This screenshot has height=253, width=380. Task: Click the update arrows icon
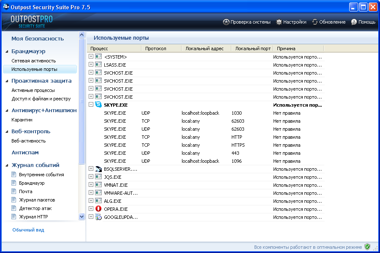[315, 22]
